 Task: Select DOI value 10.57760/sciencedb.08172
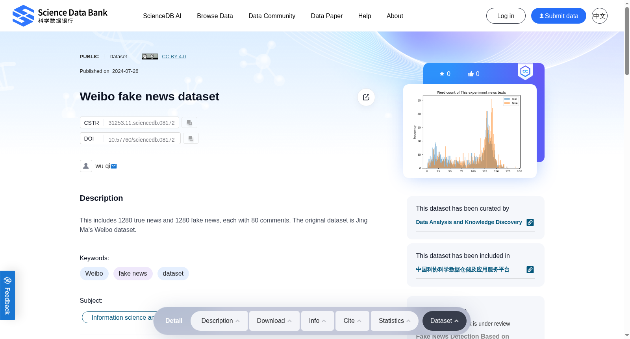[141, 140]
